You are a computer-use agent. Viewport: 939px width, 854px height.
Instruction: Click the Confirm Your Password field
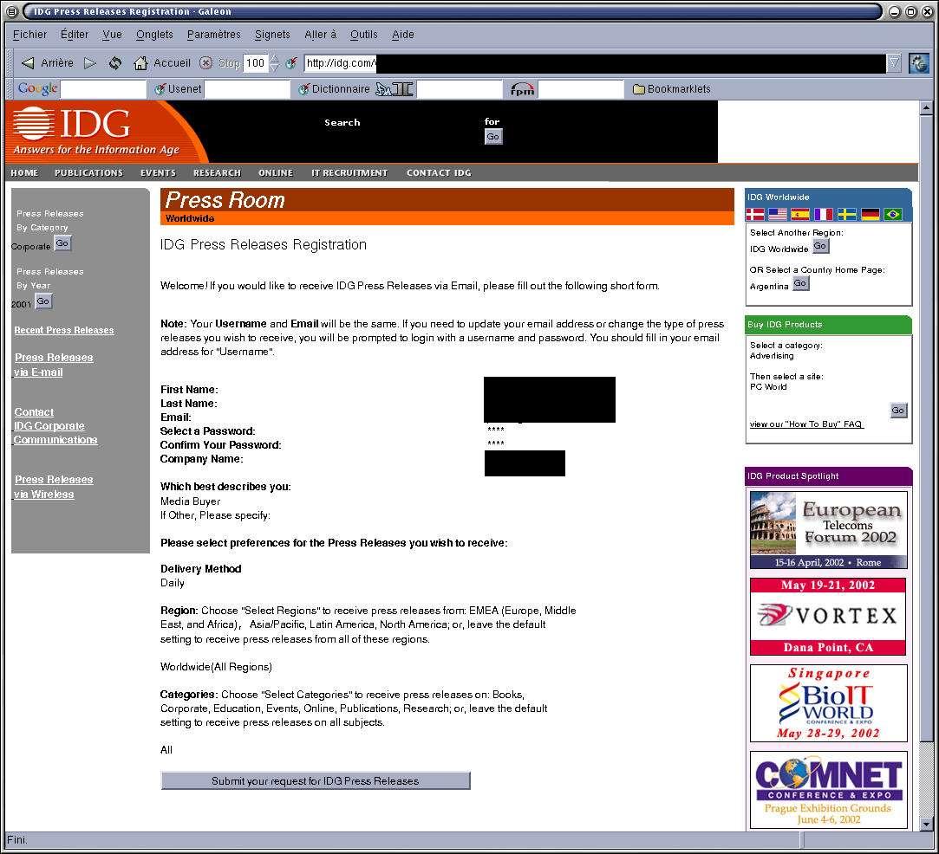[496, 443]
